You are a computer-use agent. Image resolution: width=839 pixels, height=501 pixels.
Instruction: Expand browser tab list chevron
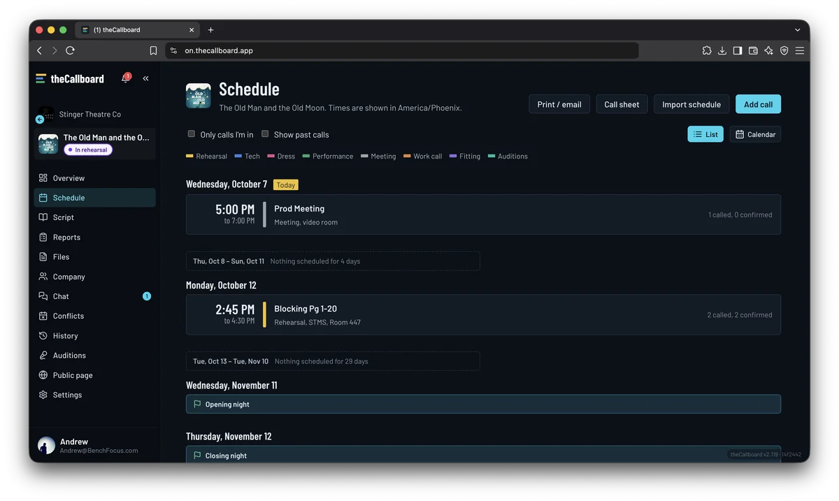click(797, 30)
